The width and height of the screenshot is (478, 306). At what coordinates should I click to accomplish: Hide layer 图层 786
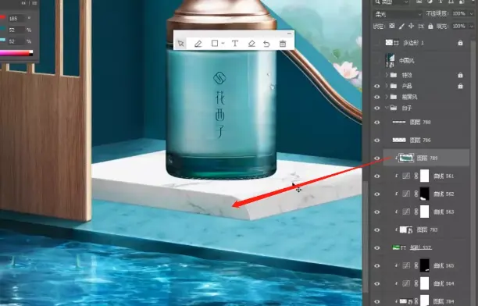pos(377,141)
